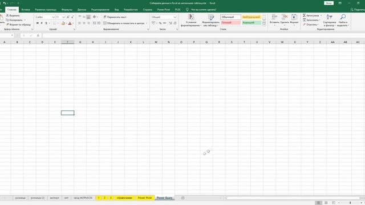
Task: Open the Merge and Center dropdown arrow
Action: (x=147, y=23)
